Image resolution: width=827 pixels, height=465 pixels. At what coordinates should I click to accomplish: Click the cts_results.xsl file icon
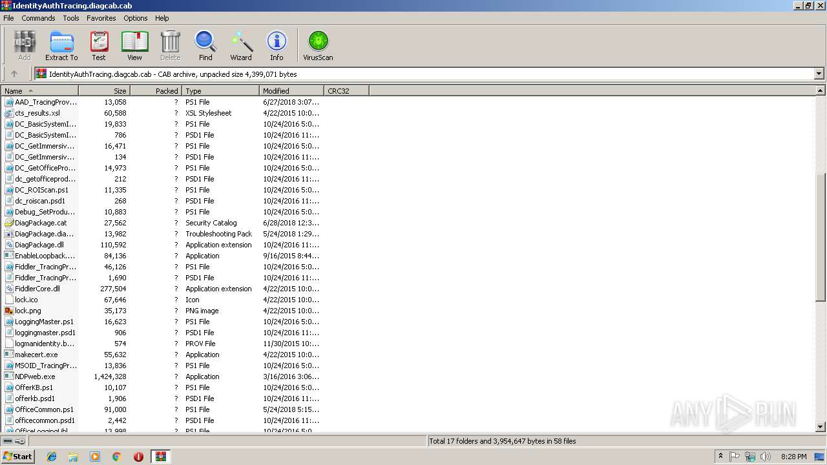click(9, 113)
